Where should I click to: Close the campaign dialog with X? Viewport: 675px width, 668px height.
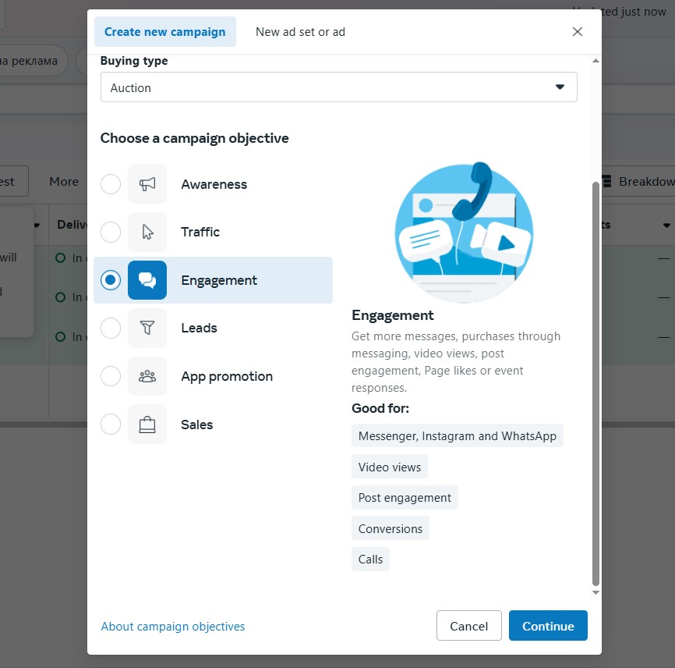click(x=578, y=31)
